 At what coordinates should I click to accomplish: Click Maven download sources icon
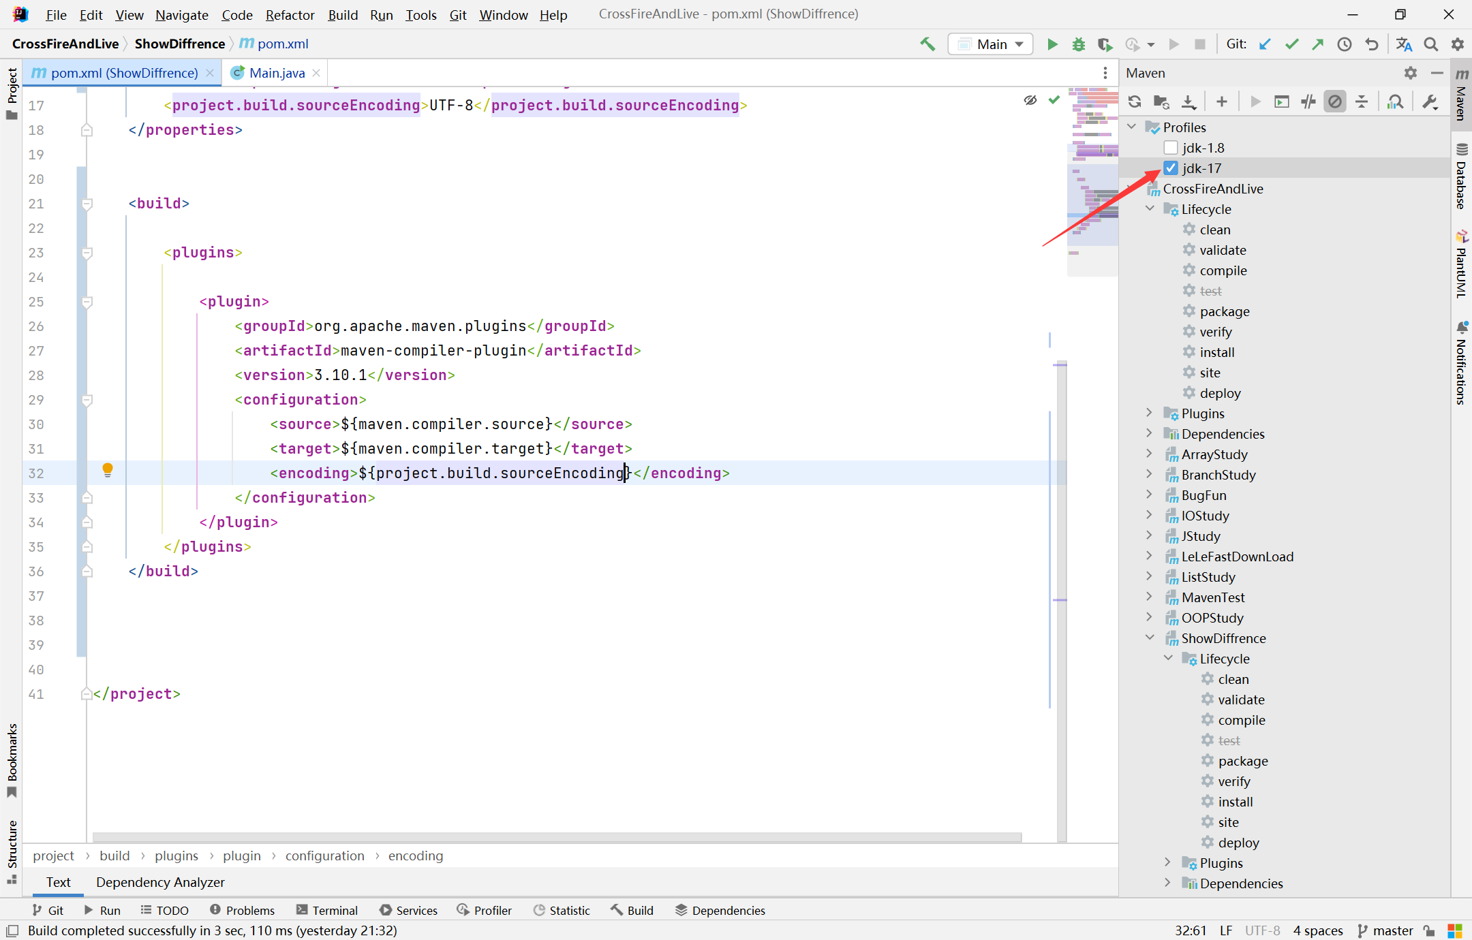point(1189,101)
